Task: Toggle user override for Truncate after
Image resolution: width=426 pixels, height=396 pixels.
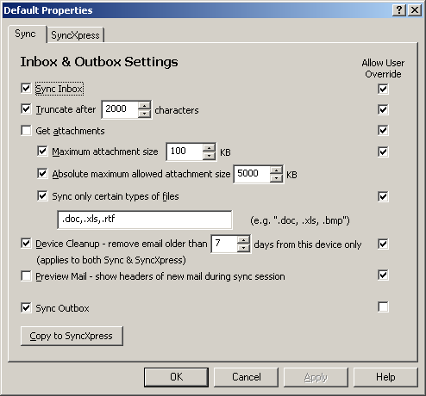Action: [383, 109]
